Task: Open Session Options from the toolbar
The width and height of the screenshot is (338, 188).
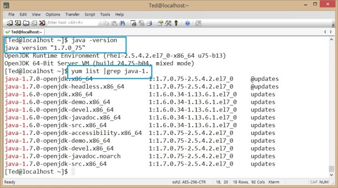Action: pos(160,23)
